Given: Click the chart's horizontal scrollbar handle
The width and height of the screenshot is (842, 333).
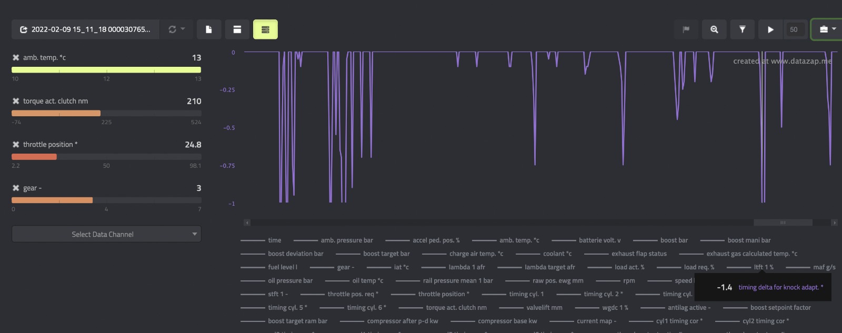Looking at the screenshot, I should [x=783, y=223].
